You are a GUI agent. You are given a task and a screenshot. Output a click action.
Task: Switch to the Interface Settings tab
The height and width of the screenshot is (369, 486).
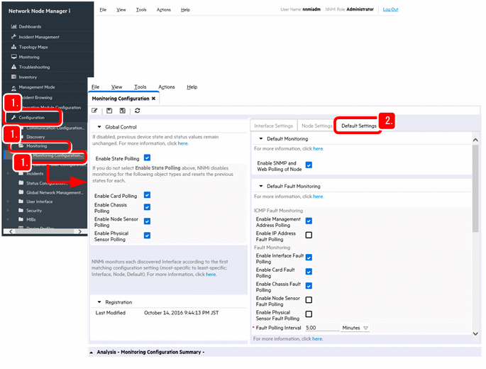coord(274,126)
